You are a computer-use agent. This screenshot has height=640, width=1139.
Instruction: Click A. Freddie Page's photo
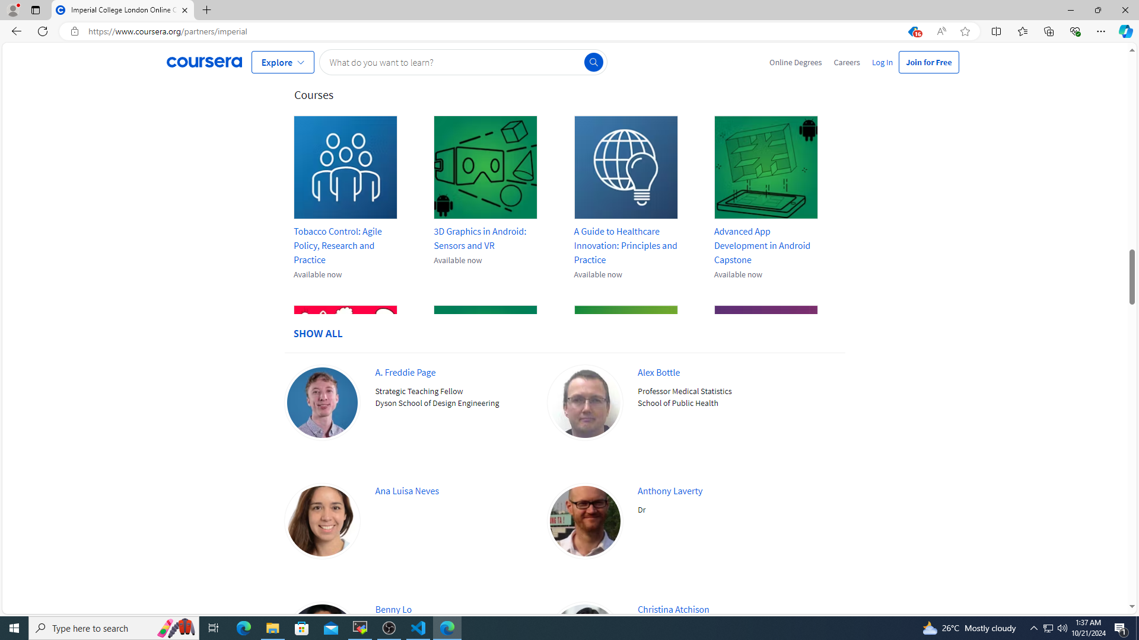click(x=322, y=402)
